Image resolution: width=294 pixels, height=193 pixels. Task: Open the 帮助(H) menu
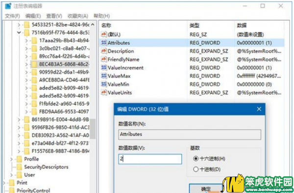click(x=101, y=16)
